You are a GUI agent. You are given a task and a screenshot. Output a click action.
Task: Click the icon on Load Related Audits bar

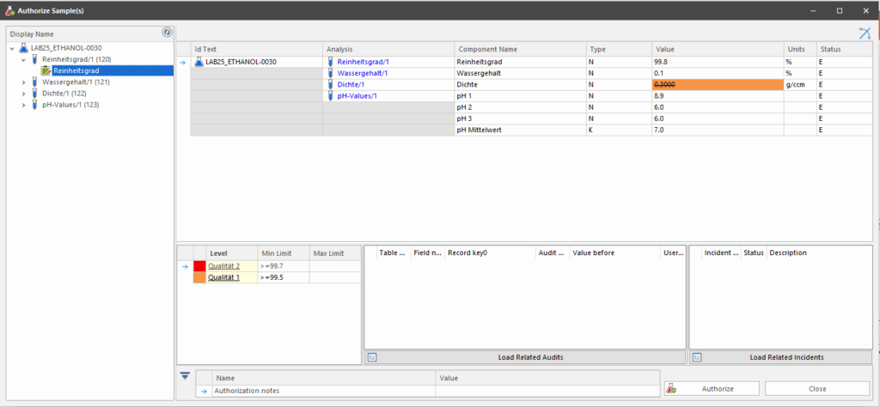point(371,357)
